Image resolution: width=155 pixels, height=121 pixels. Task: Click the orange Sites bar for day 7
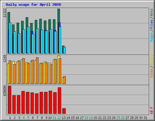pyautogui.click(x=37, y=70)
